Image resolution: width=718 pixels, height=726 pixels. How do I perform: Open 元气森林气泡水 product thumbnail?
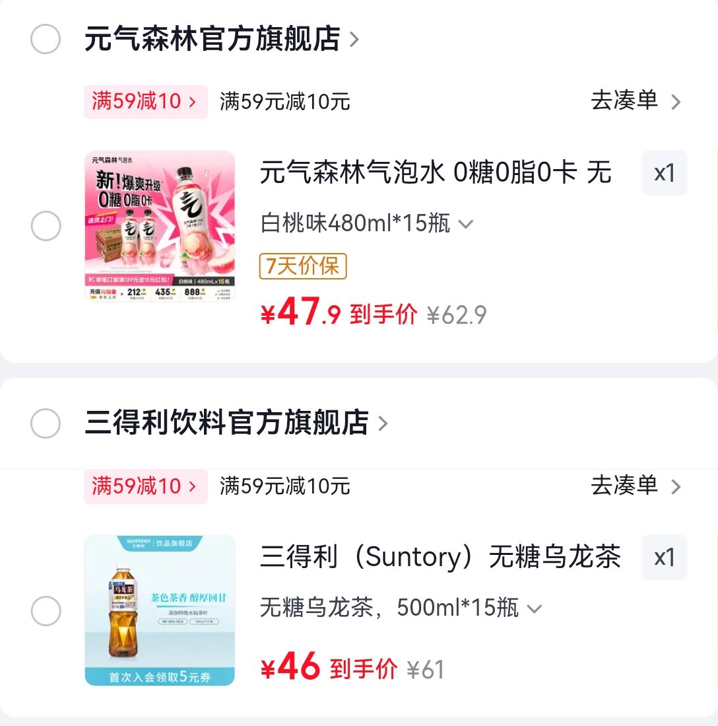[x=160, y=226]
